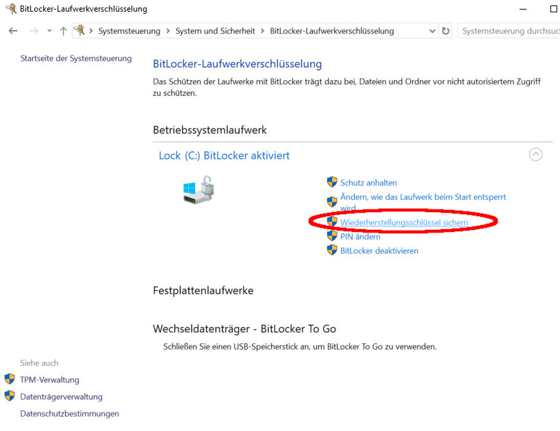Screen dimensions: 560x431
Task: Select System und Sicherheit breadcrumb
Action: coord(215,31)
